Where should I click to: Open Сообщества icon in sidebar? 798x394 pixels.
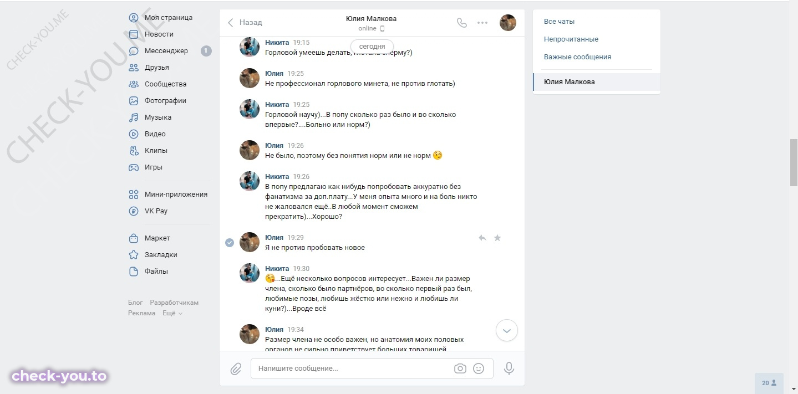134,84
